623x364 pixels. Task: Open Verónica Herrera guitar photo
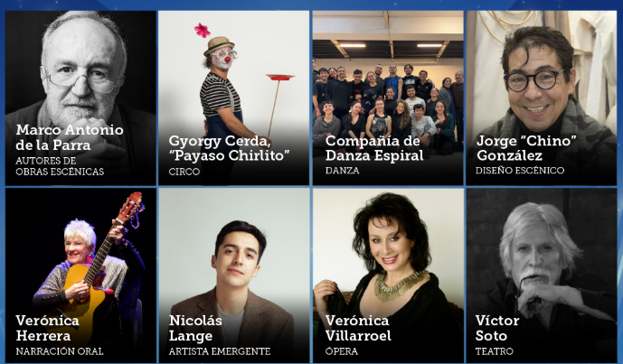(x=80, y=275)
